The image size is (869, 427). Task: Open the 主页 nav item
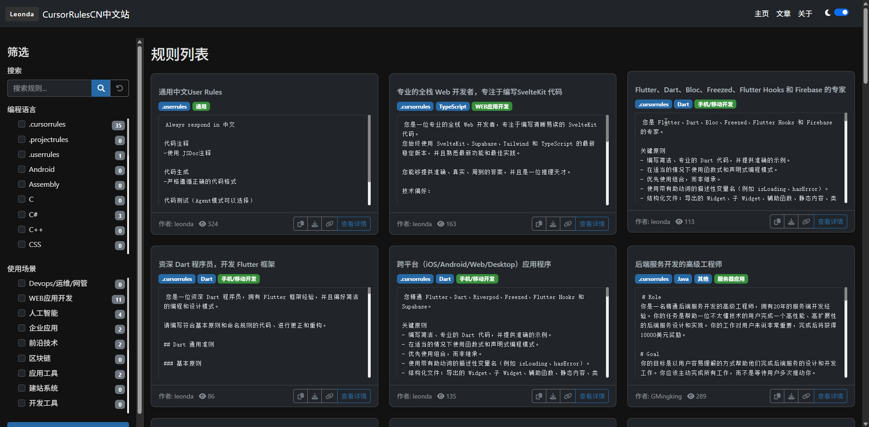point(762,14)
